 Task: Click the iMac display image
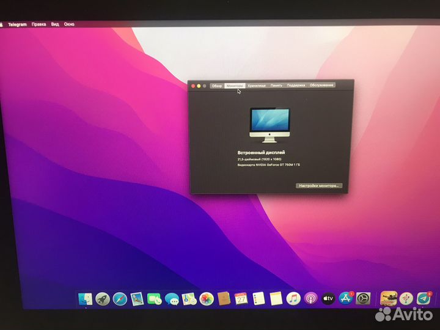[x=269, y=125]
